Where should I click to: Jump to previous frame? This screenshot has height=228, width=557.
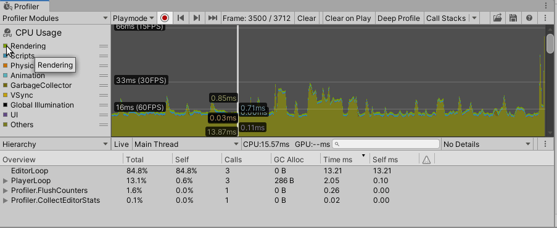(x=181, y=18)
